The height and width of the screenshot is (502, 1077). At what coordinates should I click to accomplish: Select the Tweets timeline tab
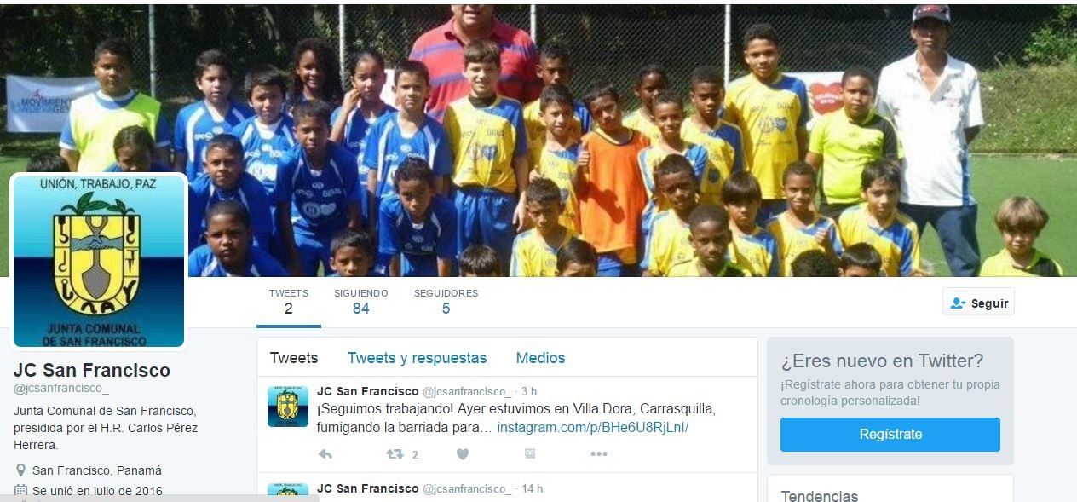(x=294, y=358)
